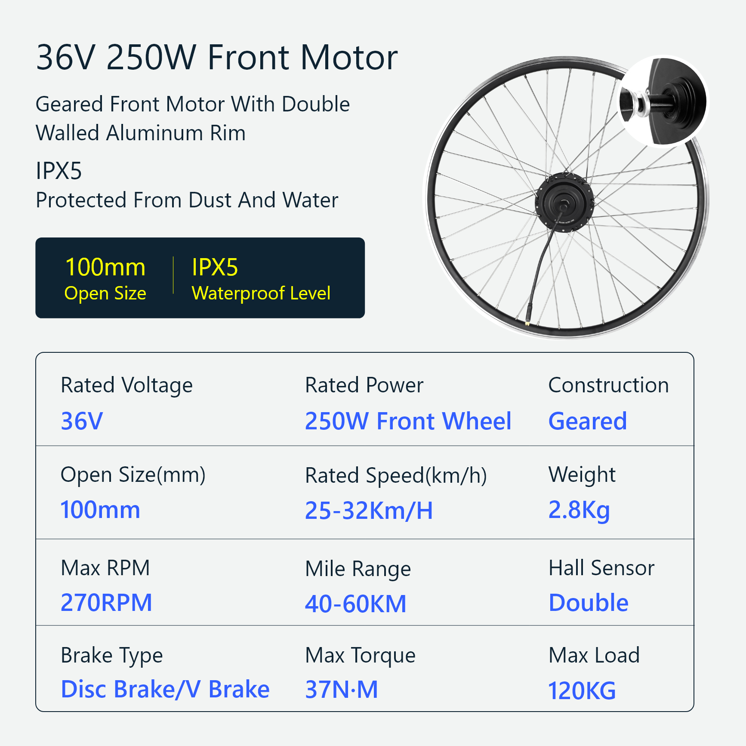Click the black motor hub at wheel center
The image size is (746, 746).
click(x=564, y=202)
